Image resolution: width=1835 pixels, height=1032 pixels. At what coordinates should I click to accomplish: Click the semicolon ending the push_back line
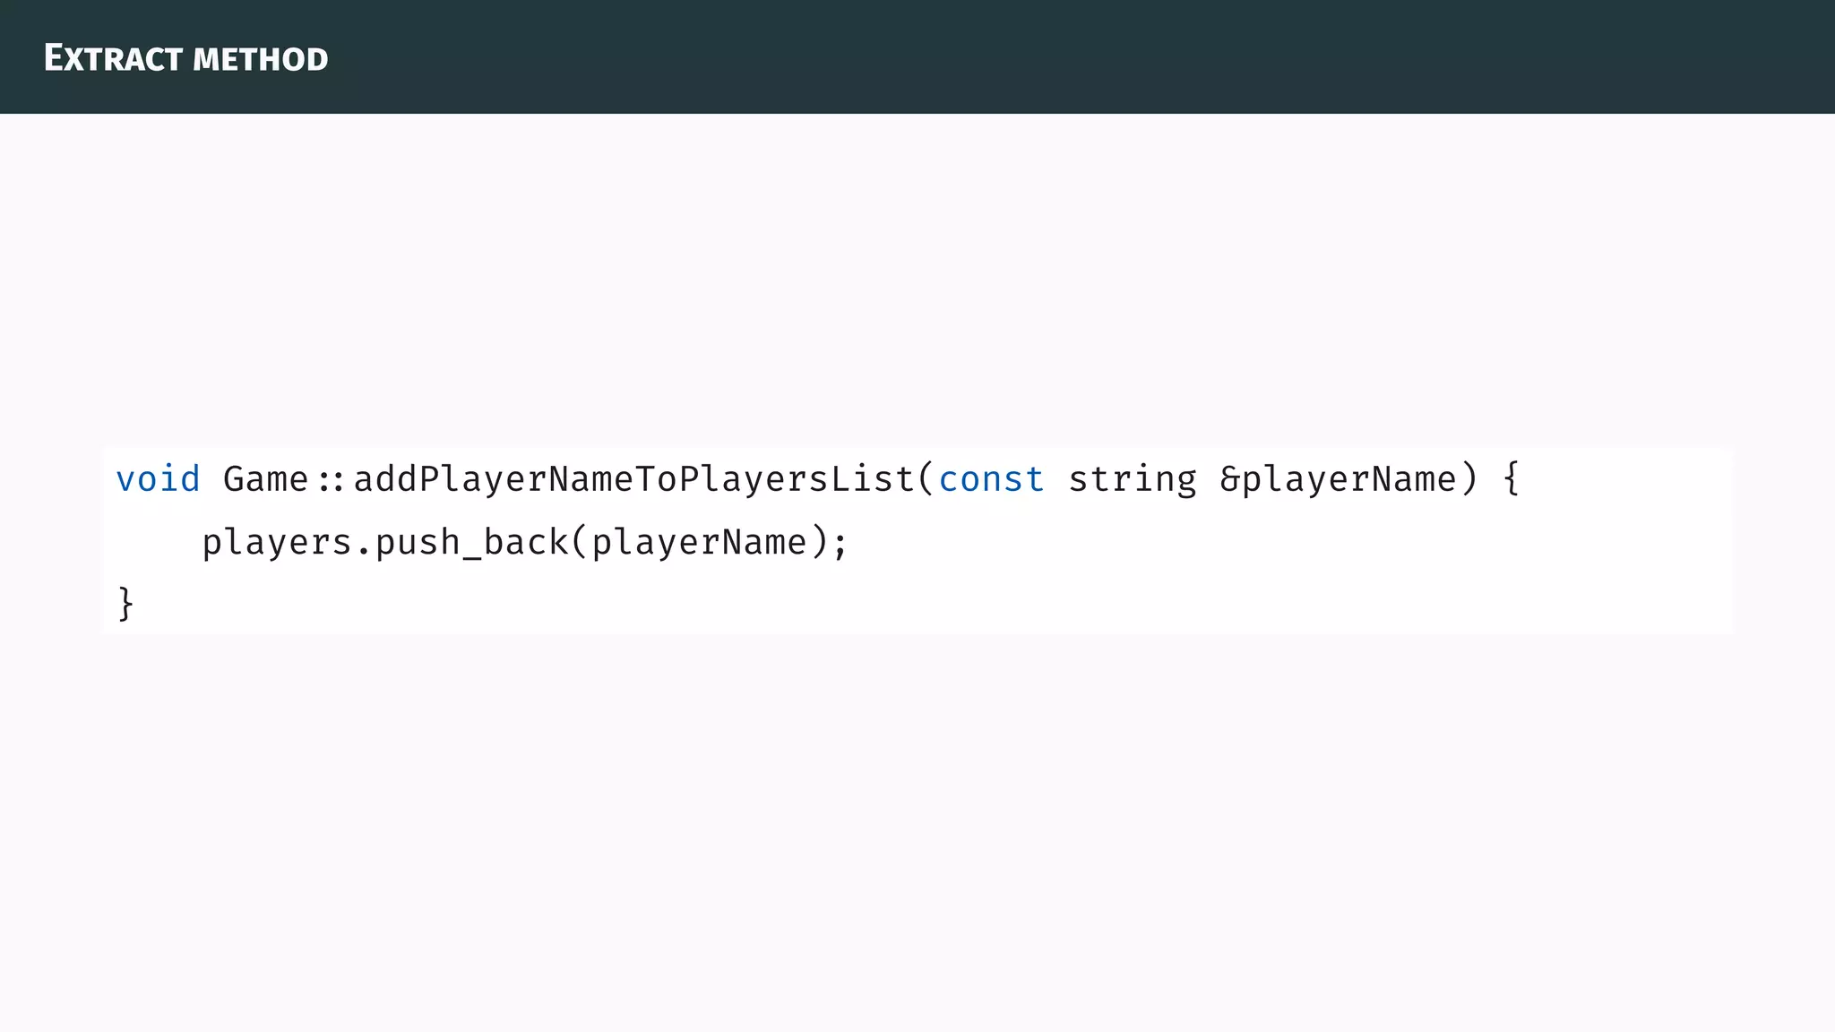pyautogui.click(x=840, y=545)
